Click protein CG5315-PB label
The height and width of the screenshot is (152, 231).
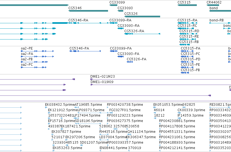point(190,70)
